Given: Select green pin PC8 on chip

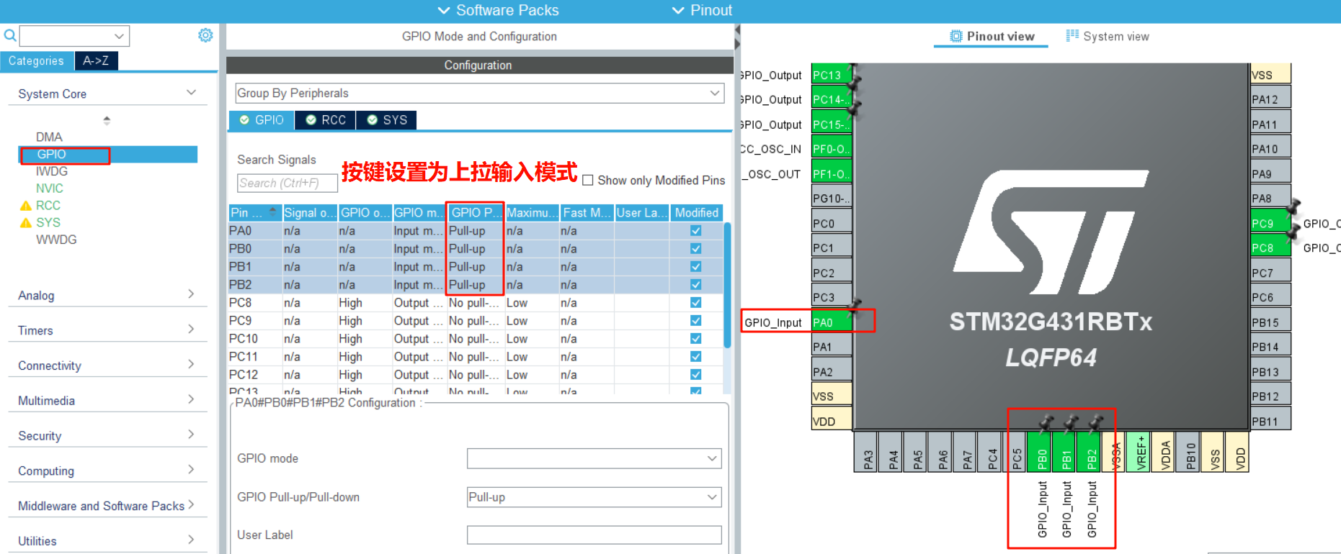Looking at the screenshot, I should point(1270,248).
